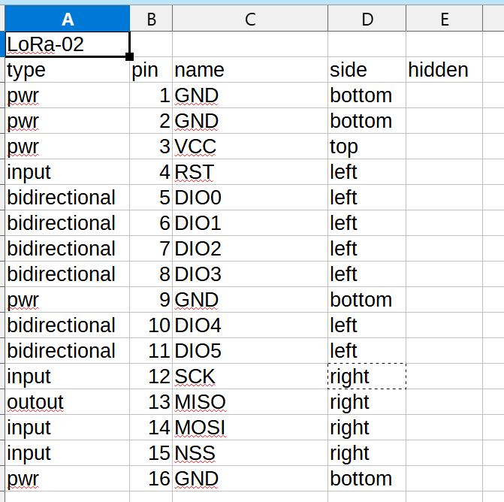504x502 pixels.
Task: Select the VCC name cell
Action: click(250, 147)
